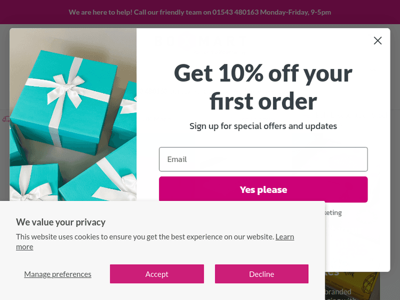The image size is (400, 300).
Task: Close the 10% off signup popup
Action: click(x=378, y=40)
